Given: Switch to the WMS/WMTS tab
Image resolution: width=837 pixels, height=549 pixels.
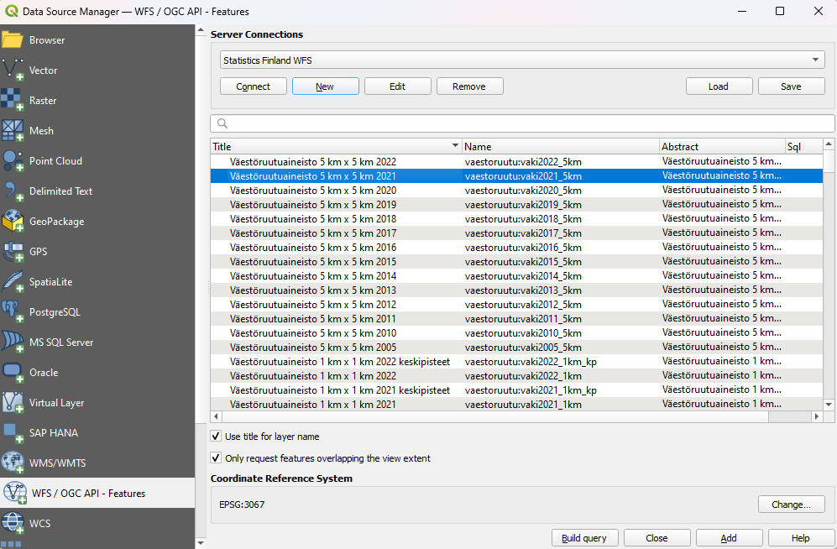Looking at the screenshot, I should click(58, 463).
